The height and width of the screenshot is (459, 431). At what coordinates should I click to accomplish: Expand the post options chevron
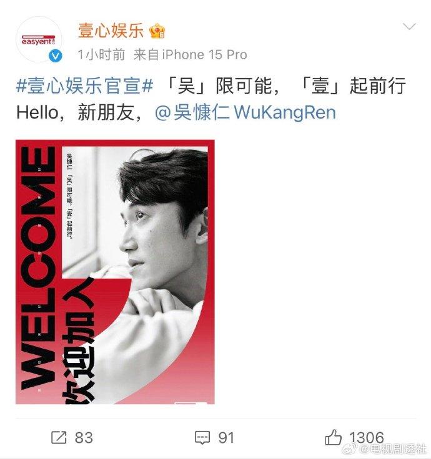click(x=409, y=27)
